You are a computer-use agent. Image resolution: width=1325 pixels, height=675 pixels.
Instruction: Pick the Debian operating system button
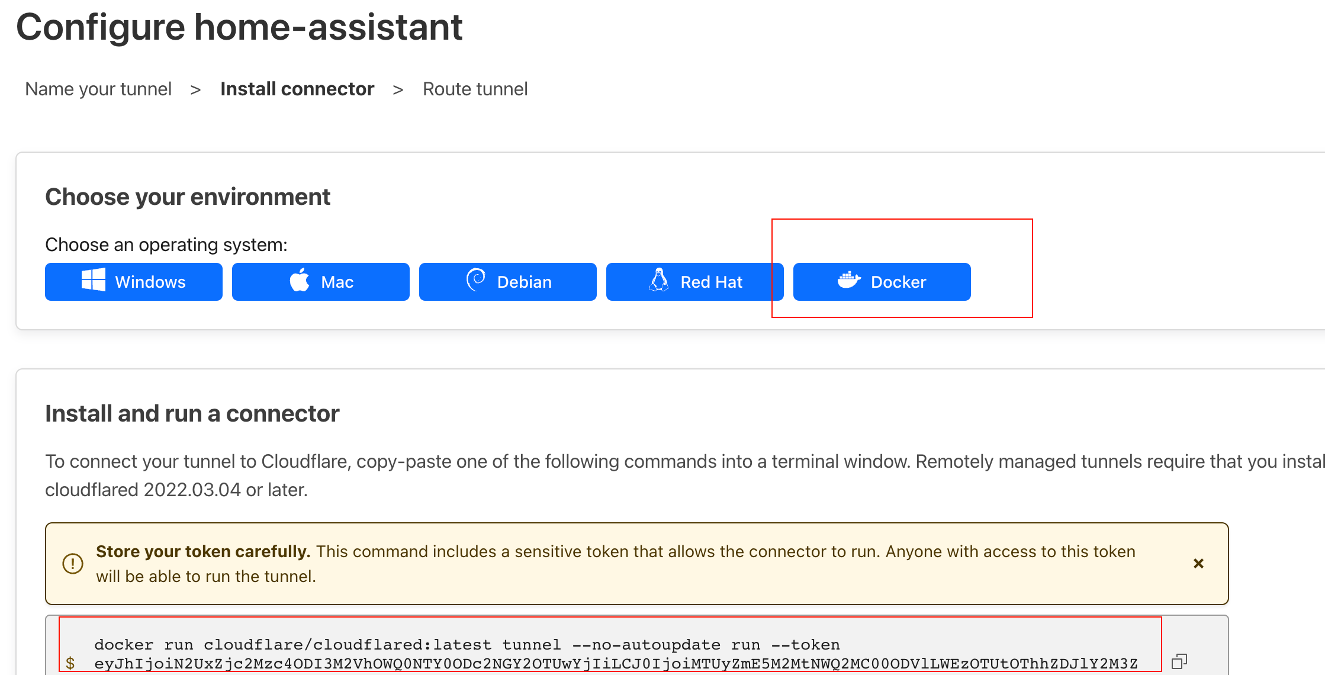(x=508, y=282)
